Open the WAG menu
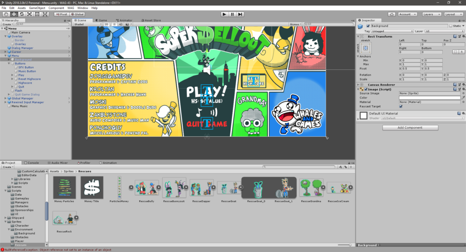The image size is (466, 252). (x=71, y=8)
